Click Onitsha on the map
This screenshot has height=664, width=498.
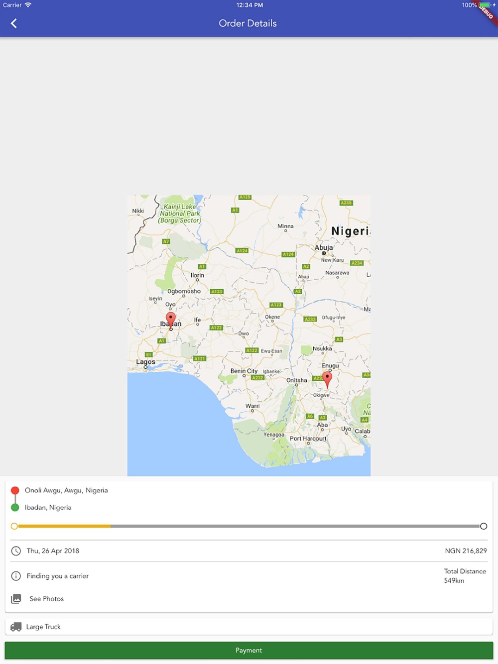[297, 380]
